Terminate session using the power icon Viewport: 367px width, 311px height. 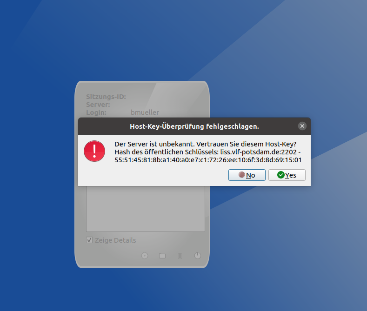(x=198, y=256)
